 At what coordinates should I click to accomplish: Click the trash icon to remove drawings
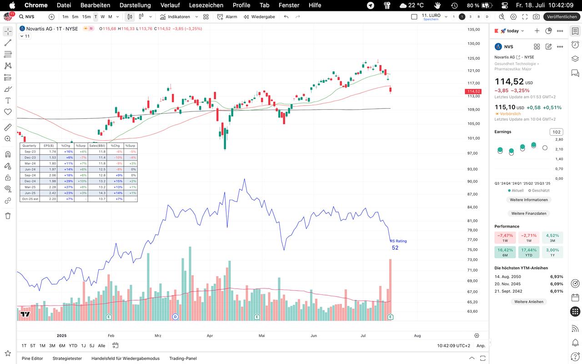coord(8,216)
